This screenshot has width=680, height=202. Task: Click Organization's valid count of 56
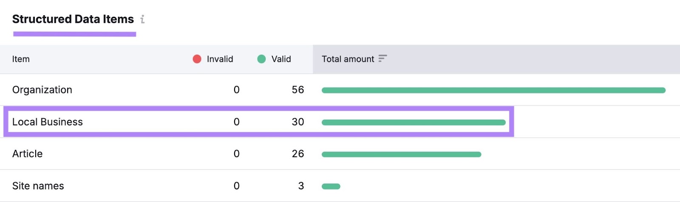pos(297,90)
